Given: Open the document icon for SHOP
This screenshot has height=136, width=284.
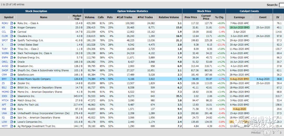Looking at the screenshot, I should tap(12, 70).
